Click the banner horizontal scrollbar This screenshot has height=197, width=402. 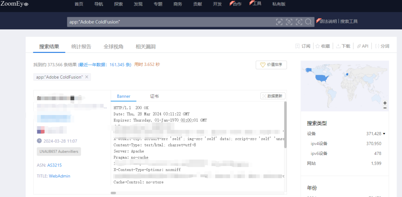pos(113,193)
